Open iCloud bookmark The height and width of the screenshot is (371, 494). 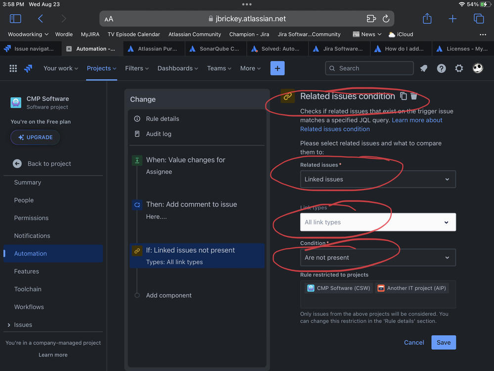click(401, 34)
